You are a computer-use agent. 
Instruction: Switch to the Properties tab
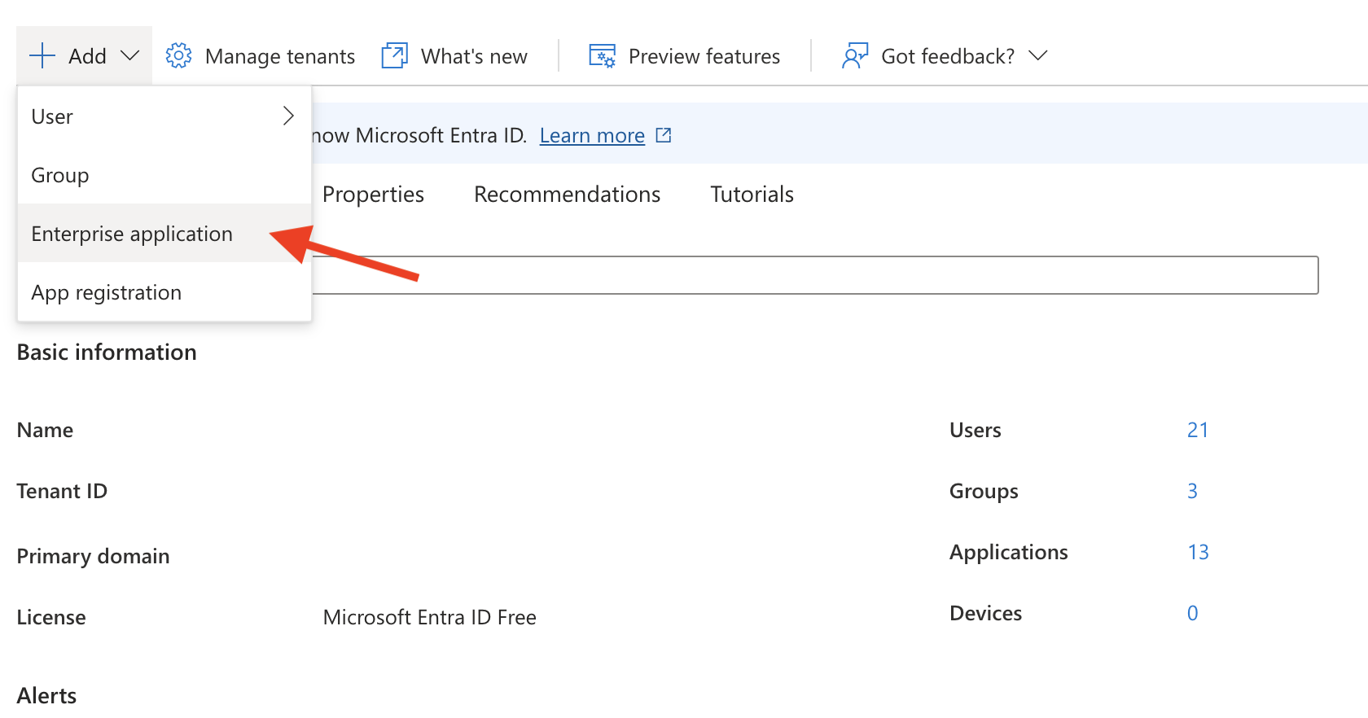point(373,195)
